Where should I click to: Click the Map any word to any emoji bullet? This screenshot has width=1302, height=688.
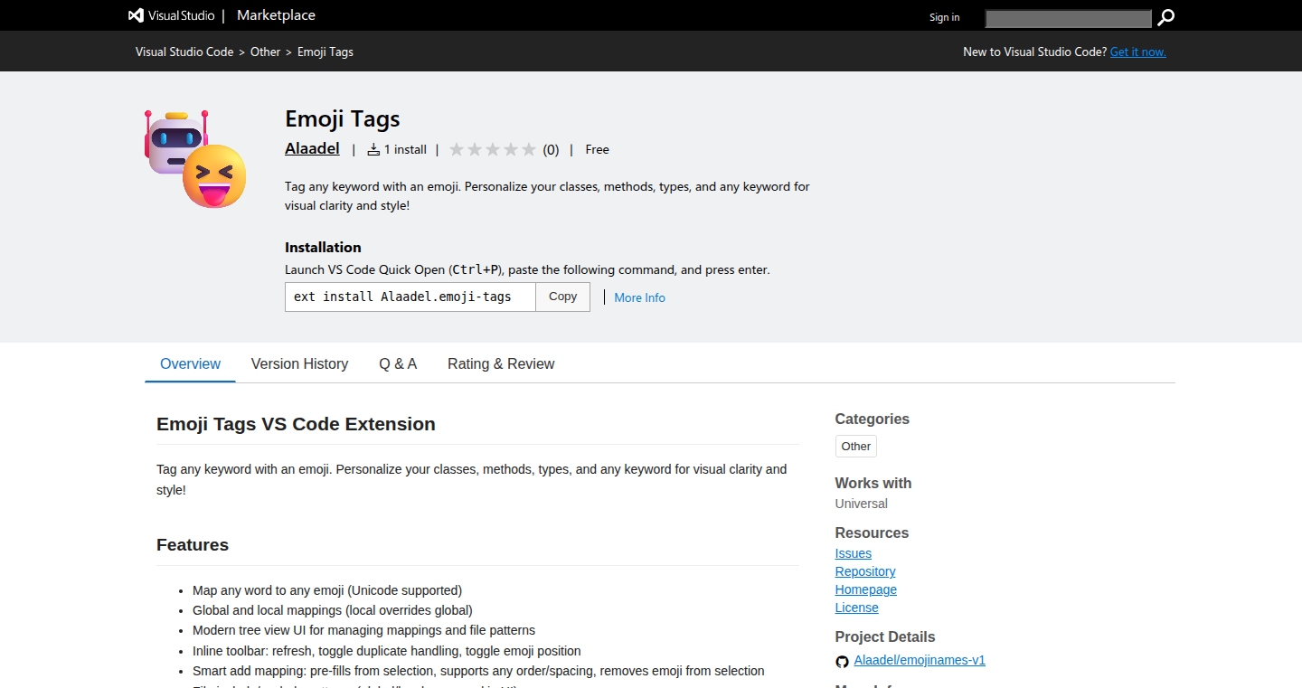click(327, 590)
